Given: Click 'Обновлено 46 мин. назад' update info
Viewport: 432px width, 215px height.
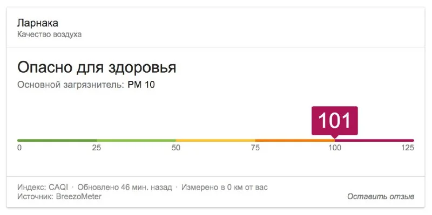Looking at the screenshot, I should (x=125, y=188).
